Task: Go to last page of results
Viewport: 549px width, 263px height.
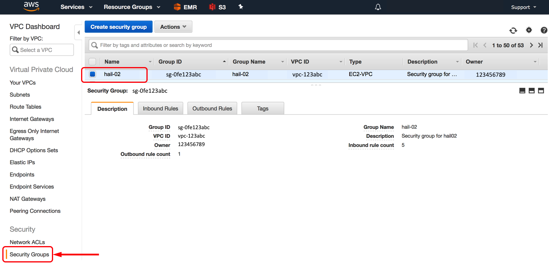Action: point(541,45)
